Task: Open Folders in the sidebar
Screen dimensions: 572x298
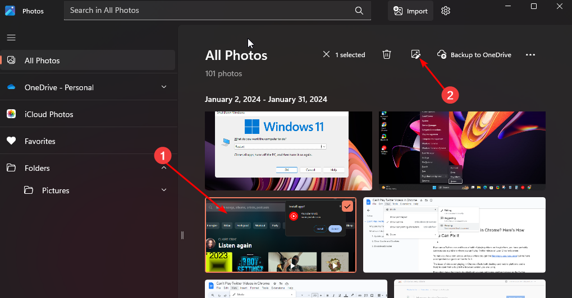Action: coord(88,168)
